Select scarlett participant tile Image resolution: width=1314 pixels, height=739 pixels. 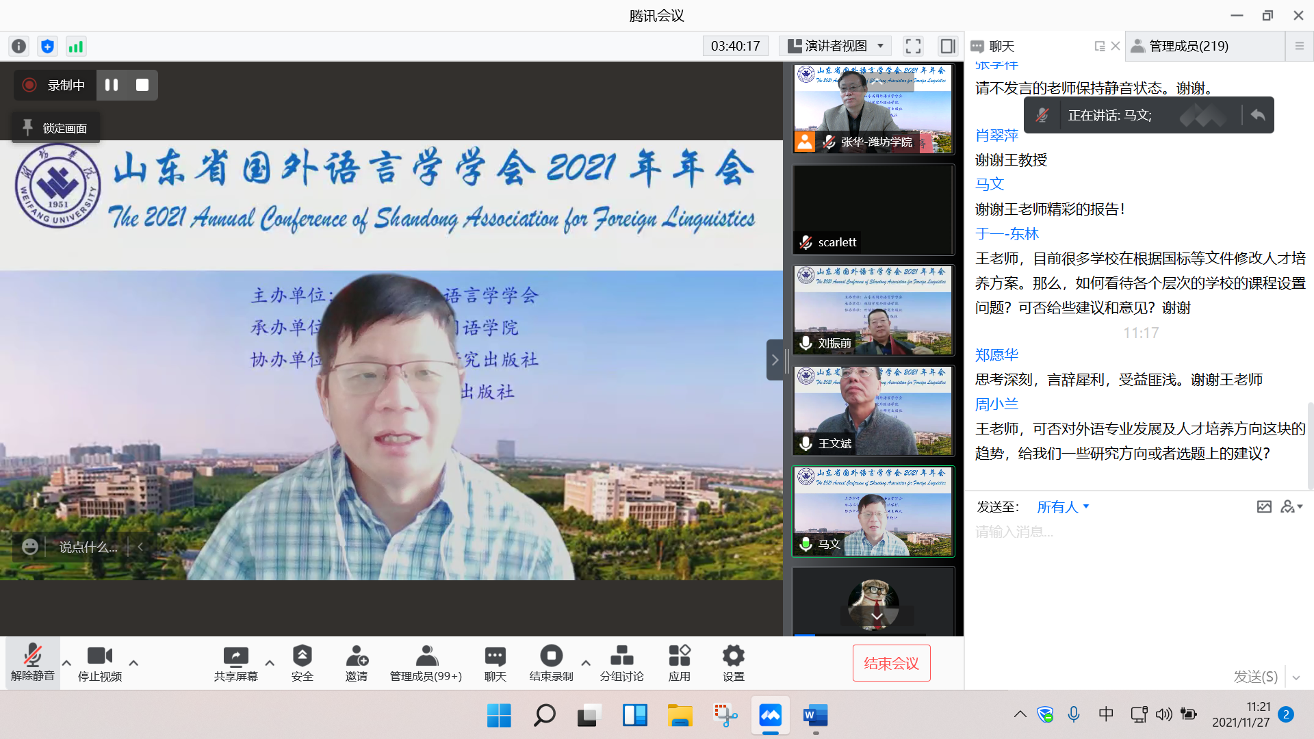873,209
